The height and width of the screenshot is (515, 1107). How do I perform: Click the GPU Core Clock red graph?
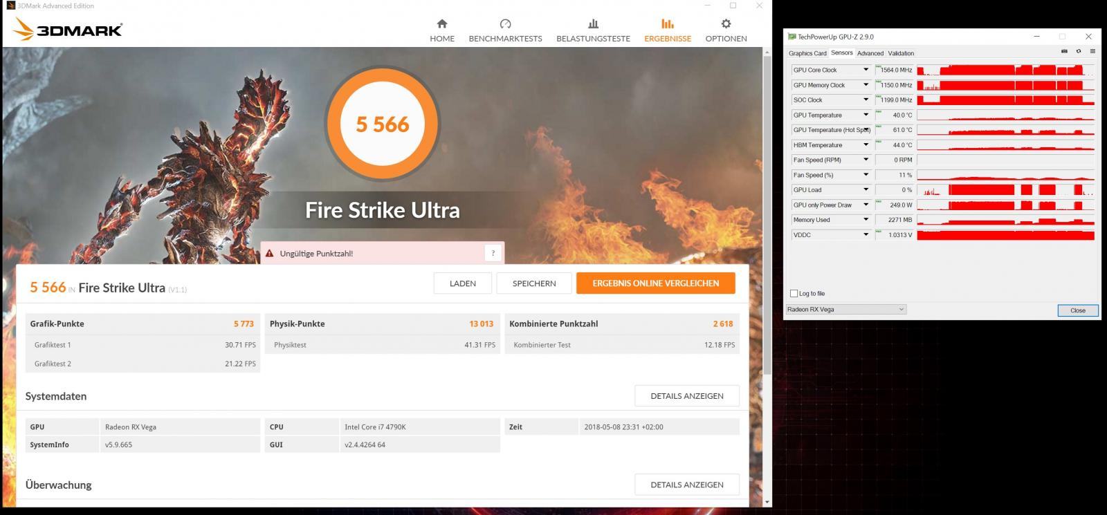click(1005, 70)
